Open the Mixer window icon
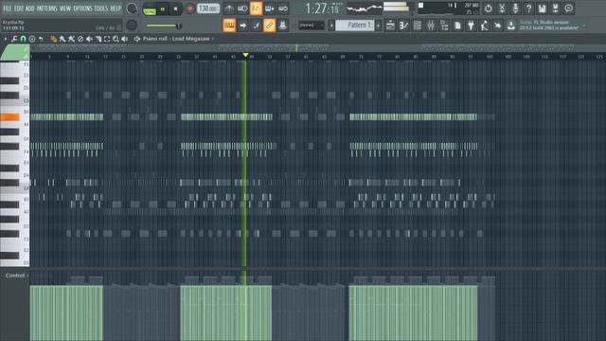The image size is (606, 341). click(x=431, y=26)
